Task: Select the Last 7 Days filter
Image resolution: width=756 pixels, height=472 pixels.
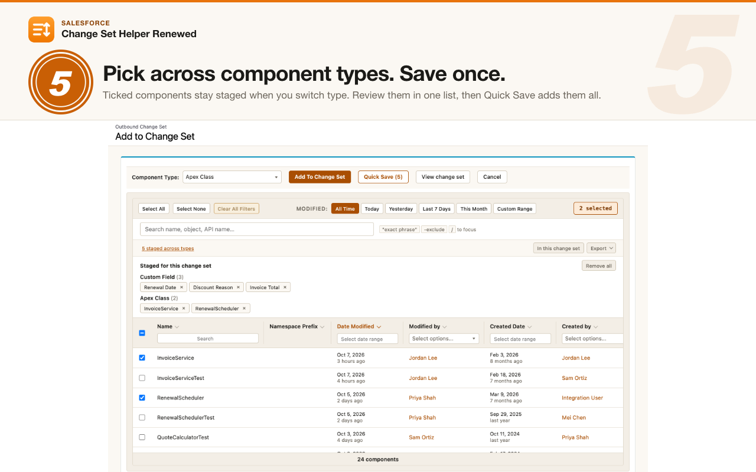Action: pyautogui.click(x=436, y=209)
